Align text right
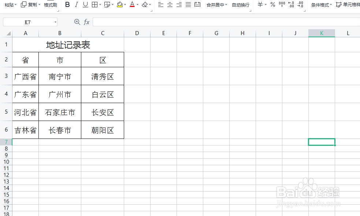Image resolution: width=360 pixels, height=216 pixels. 179,4
